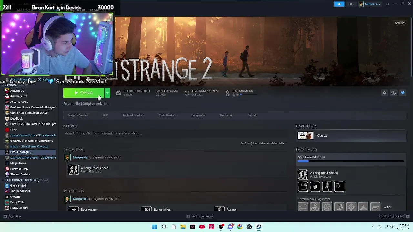Open the Marquside account dropdown
Viewport: 413px width, 232px height.
point(370,4)
